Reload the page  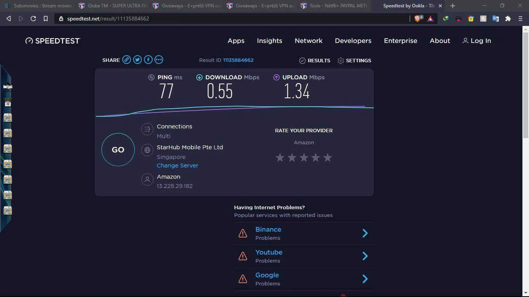(33, 19)
